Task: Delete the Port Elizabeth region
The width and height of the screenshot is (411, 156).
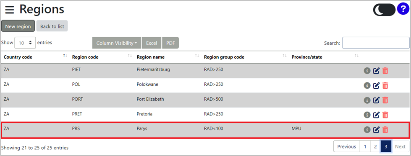Action: point(385,100)
